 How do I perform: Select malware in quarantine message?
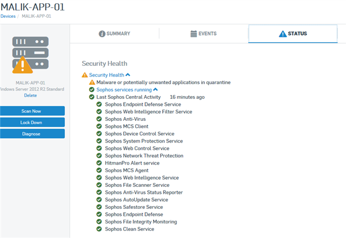163,83
